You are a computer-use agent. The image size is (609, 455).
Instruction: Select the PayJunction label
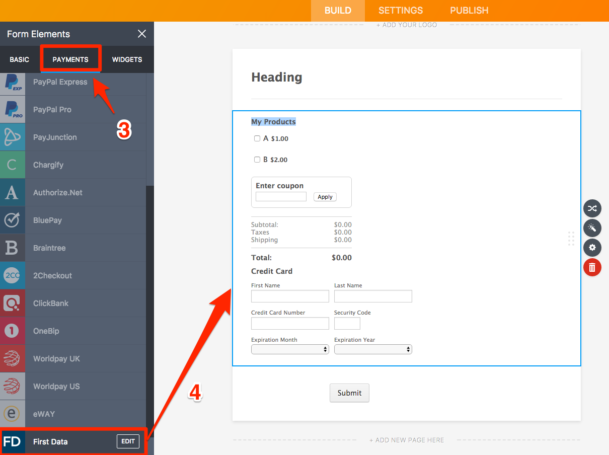[55, 137]
